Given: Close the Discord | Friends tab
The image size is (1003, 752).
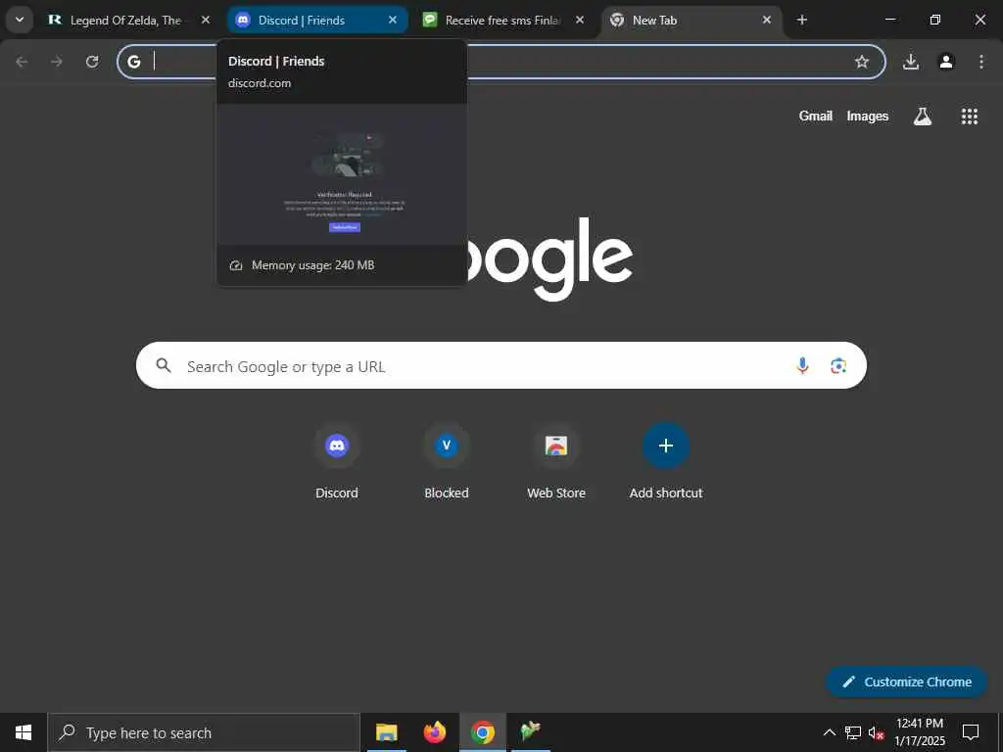Looking at the screenshot, I should 393,20.
